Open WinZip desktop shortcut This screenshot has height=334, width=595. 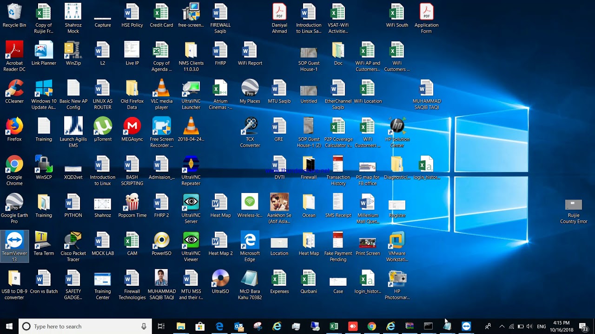(73, 53)
